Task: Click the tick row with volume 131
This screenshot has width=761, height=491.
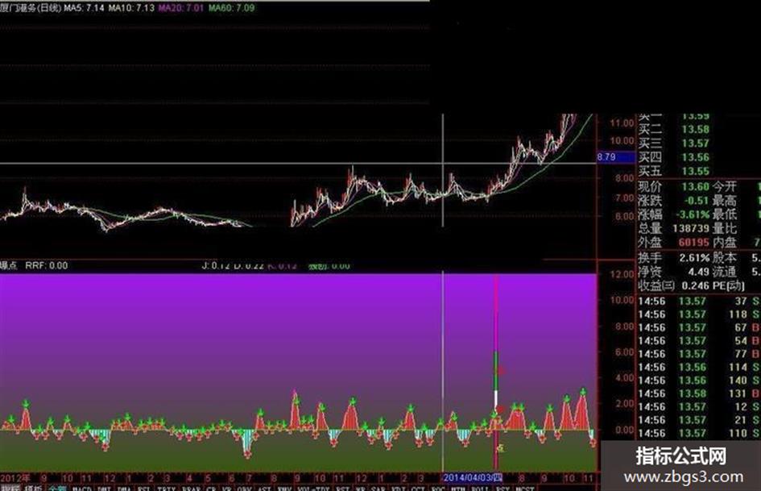Action: pyautogui.click(x=699, y=393)
